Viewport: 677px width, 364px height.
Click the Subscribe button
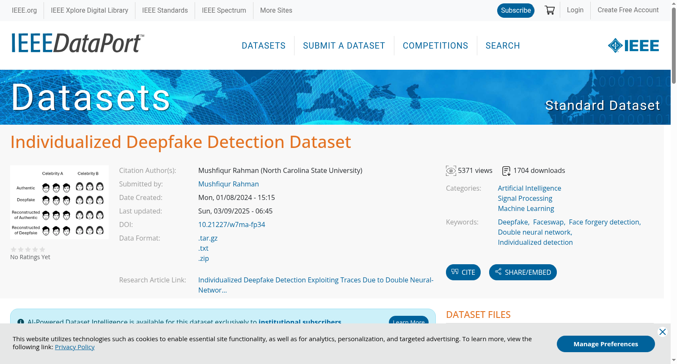pos(516,11)
